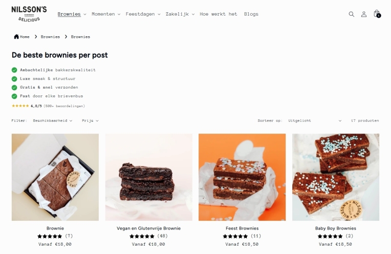Click the middle Brownies breadcrumb link
This screenshot has height=254, width=391.
click(50, 37)
